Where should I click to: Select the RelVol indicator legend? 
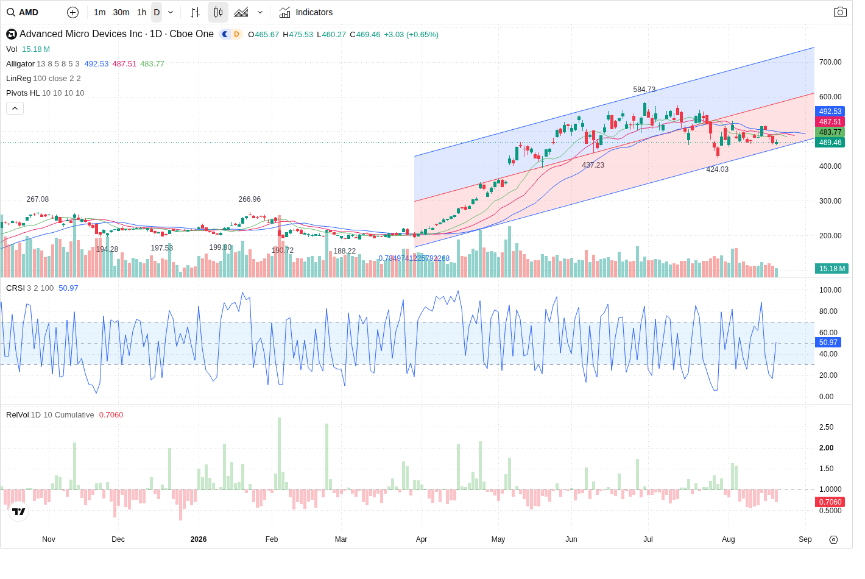tap(17, 415)
